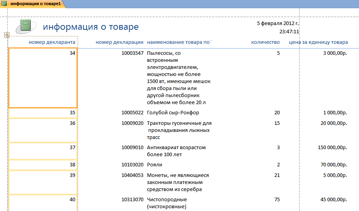
Task: Click product name 'Голубой сыр-Рокфор'
Action: [x=173, y=112]
